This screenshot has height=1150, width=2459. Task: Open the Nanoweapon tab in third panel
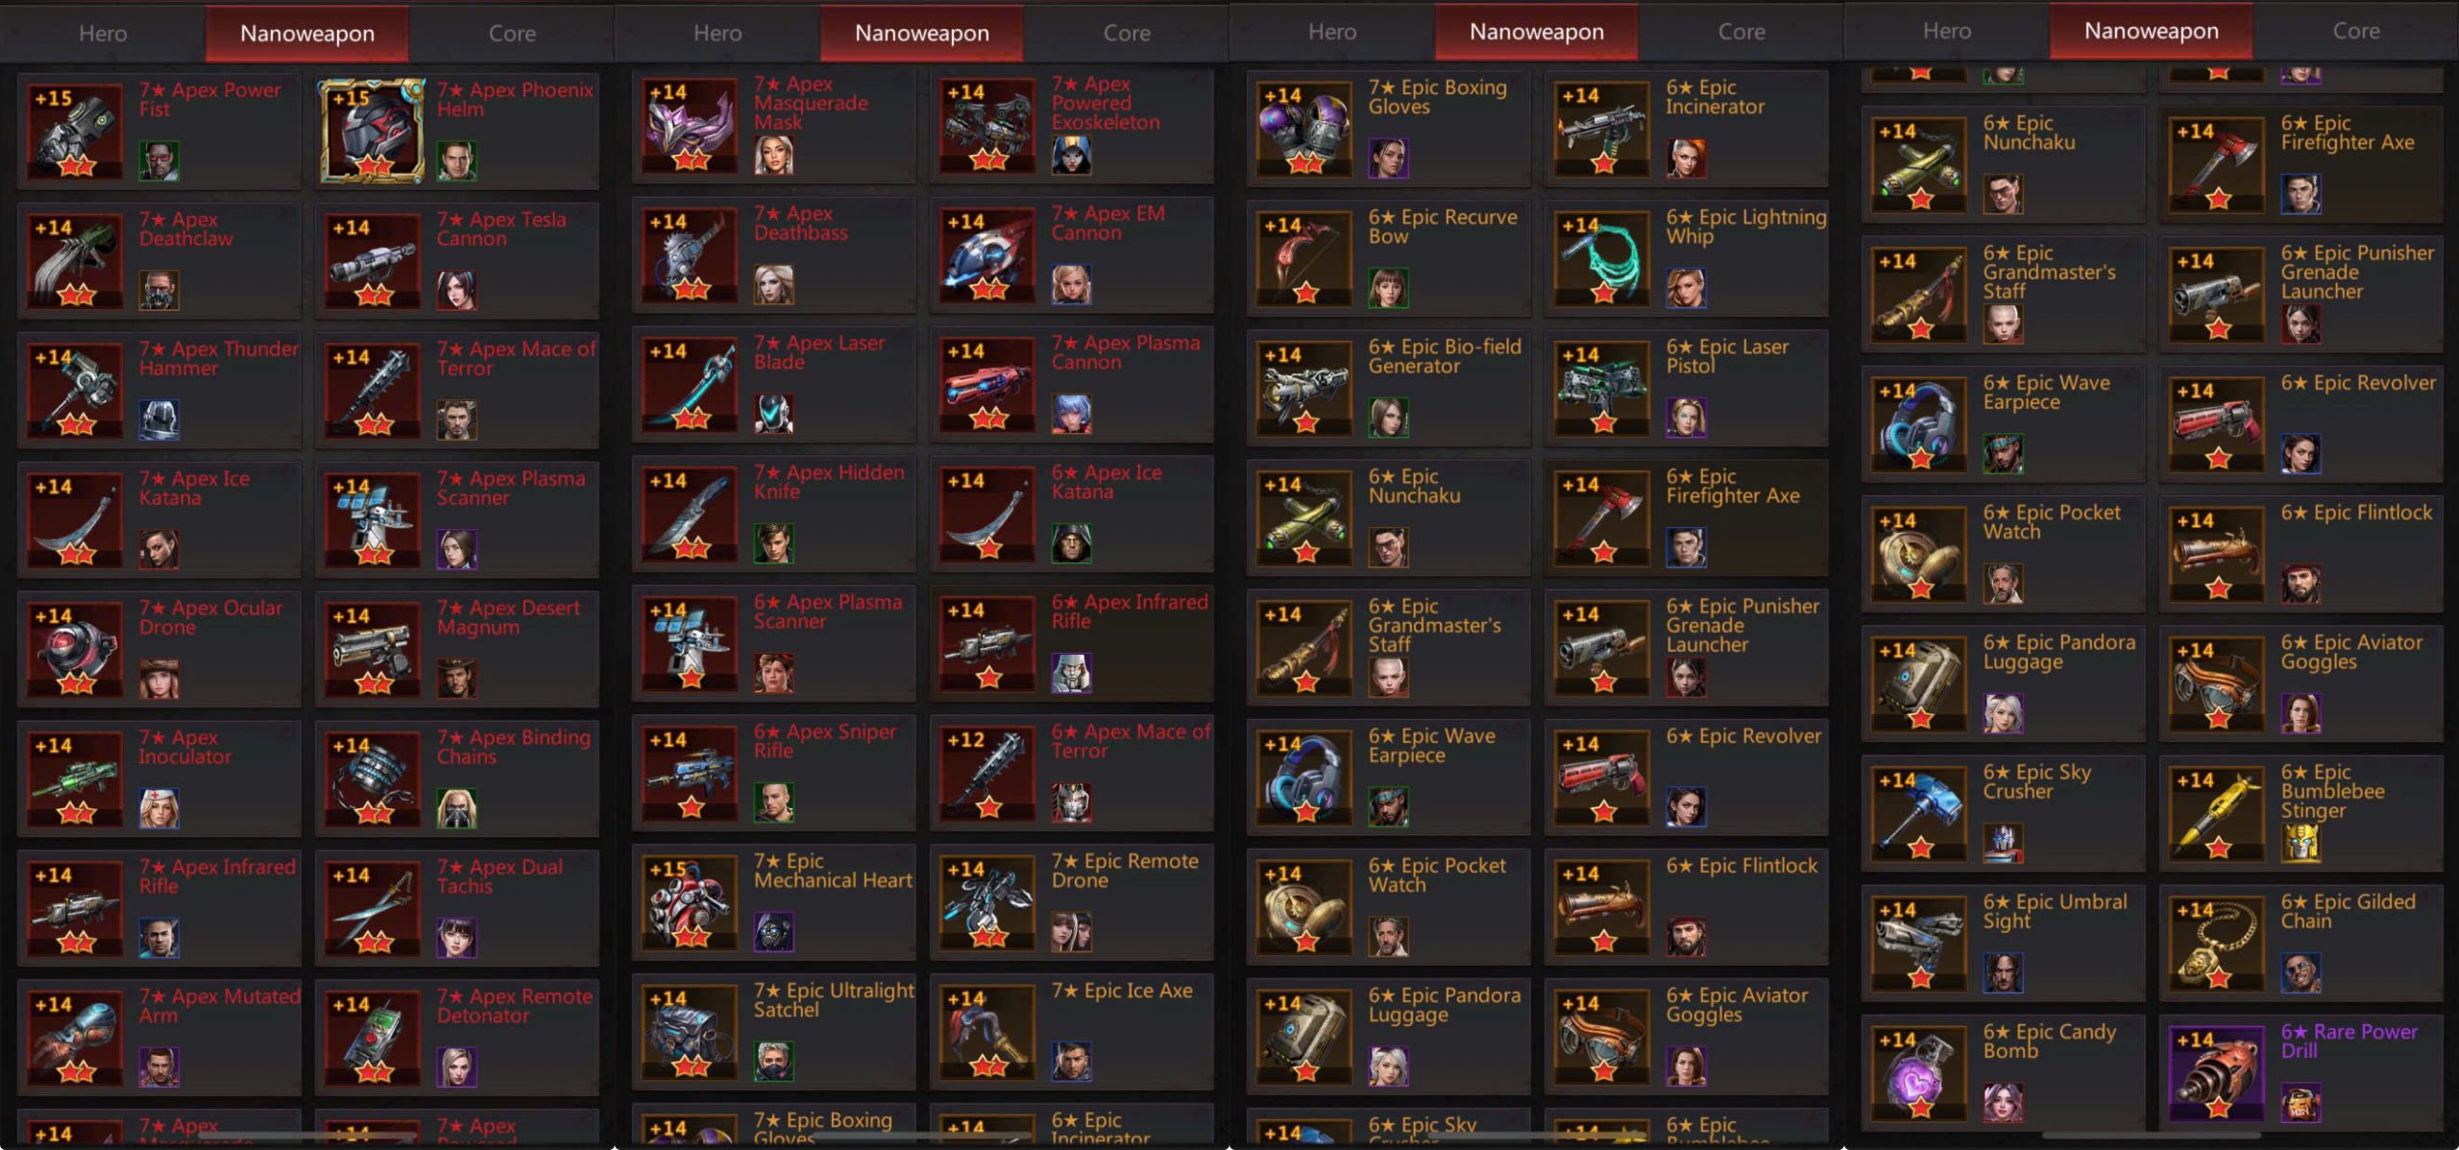[1536, 33]
